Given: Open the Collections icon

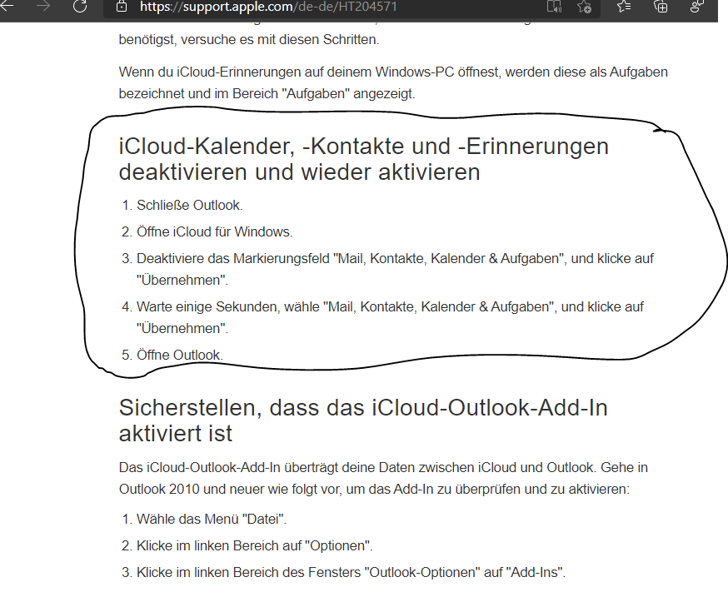Looking at the screenshot, I should 661,7.
